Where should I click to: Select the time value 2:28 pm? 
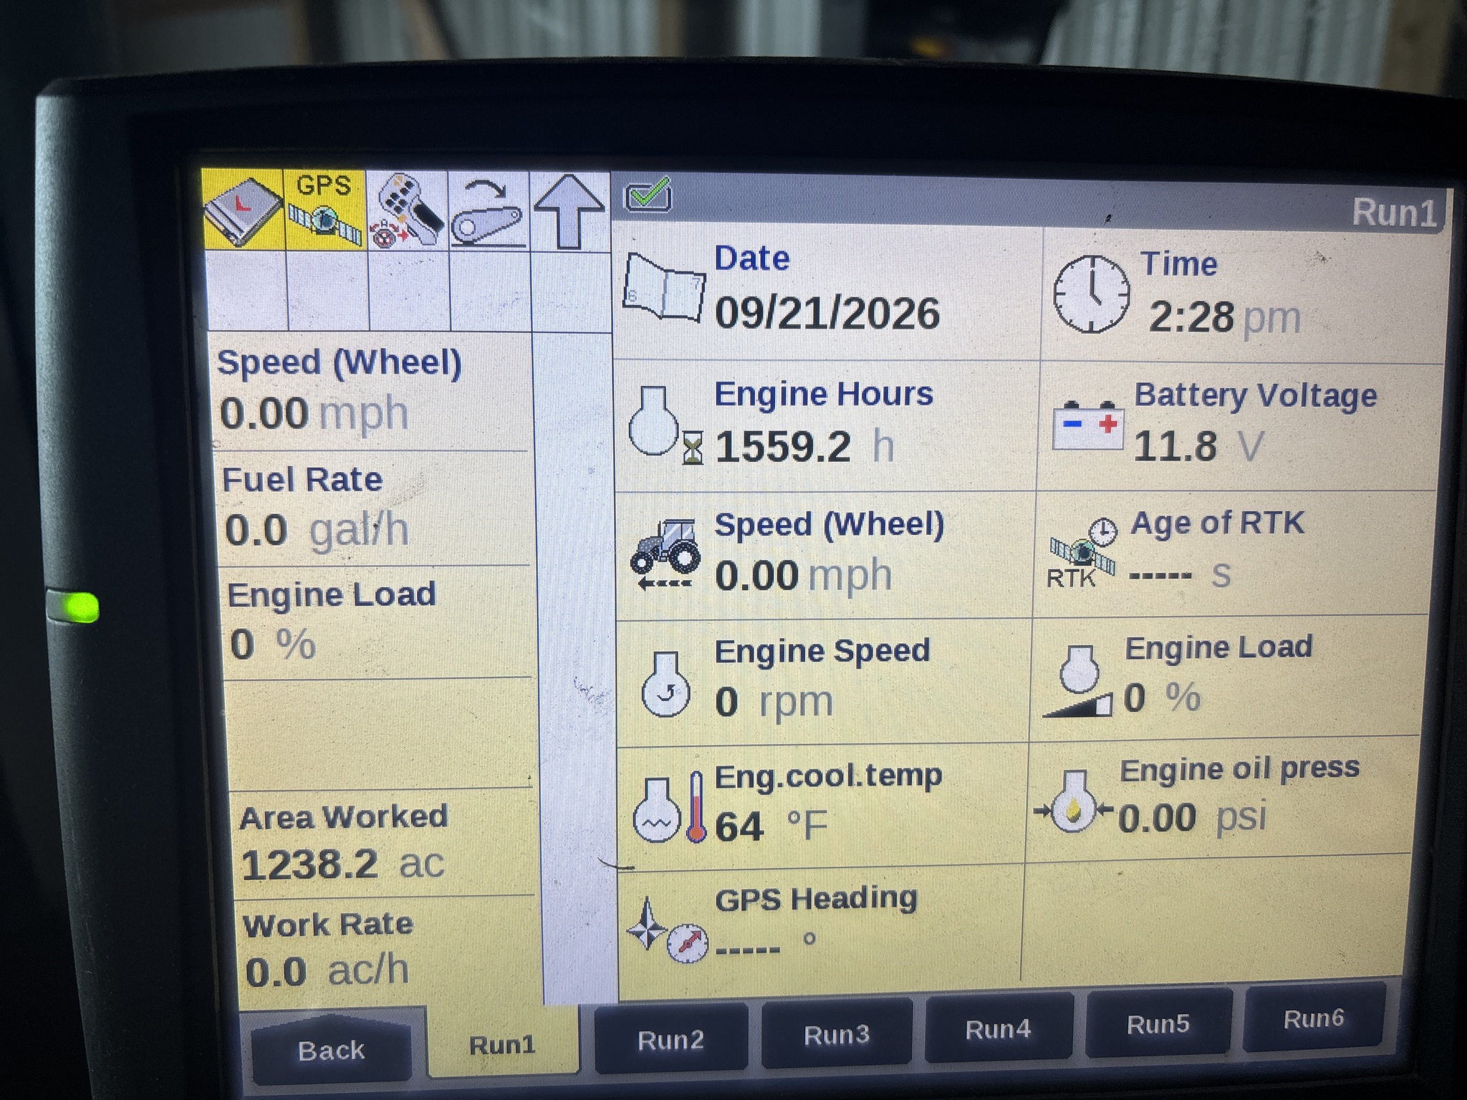pos(1224,317)
